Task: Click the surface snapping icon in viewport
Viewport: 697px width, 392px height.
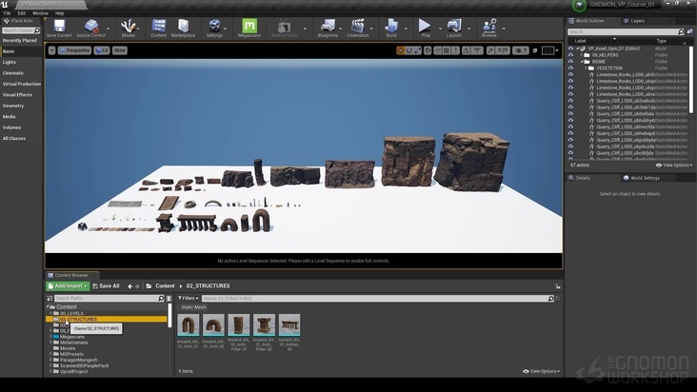Action: [438, 50]
